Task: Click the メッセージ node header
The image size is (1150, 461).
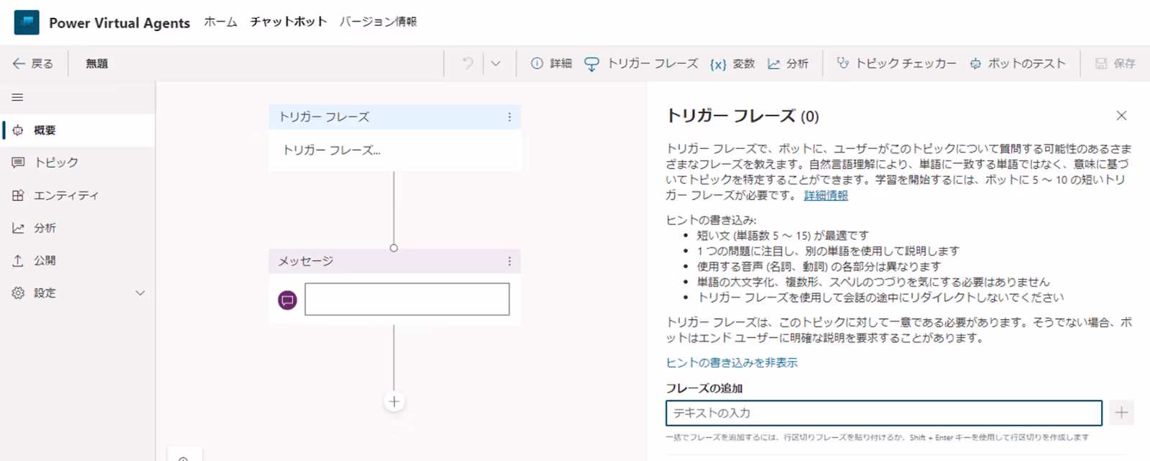Action: coord(395,261)
